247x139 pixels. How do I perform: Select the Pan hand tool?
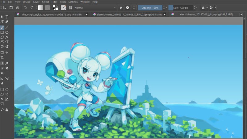(x=7, y=110)
